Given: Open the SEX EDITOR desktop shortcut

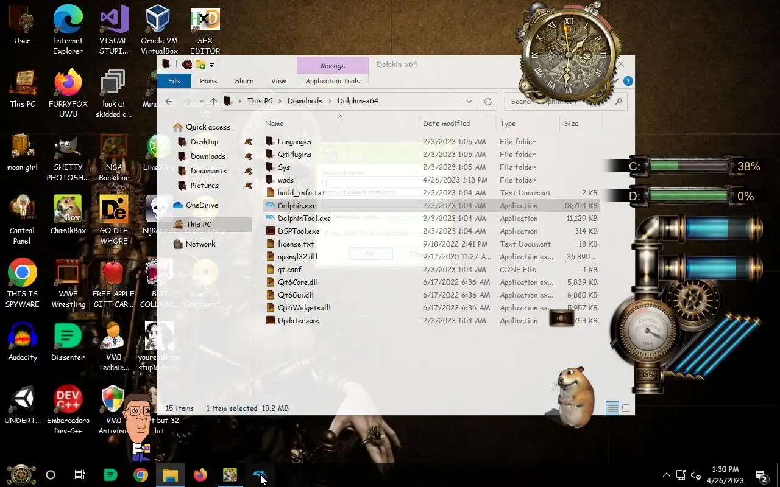Looking at the screenshot, I should (205, 30).
